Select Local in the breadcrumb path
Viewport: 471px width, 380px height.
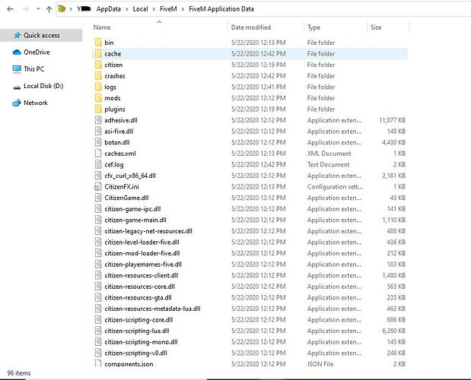tap(140, 9)
